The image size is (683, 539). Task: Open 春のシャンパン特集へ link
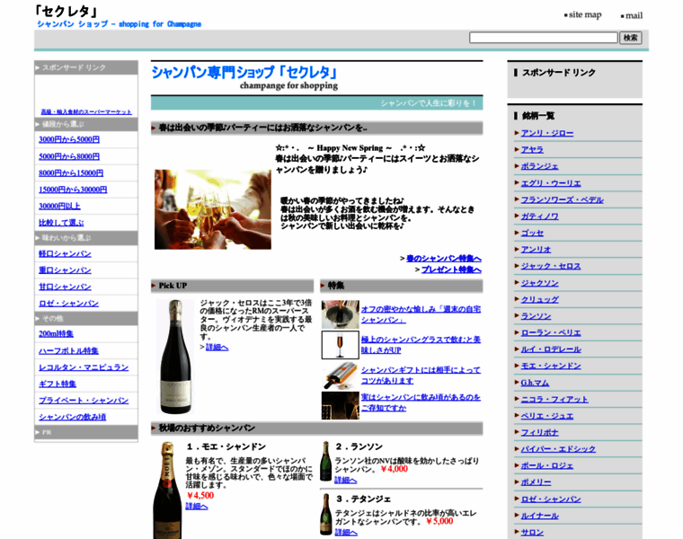tap(443, 259)
